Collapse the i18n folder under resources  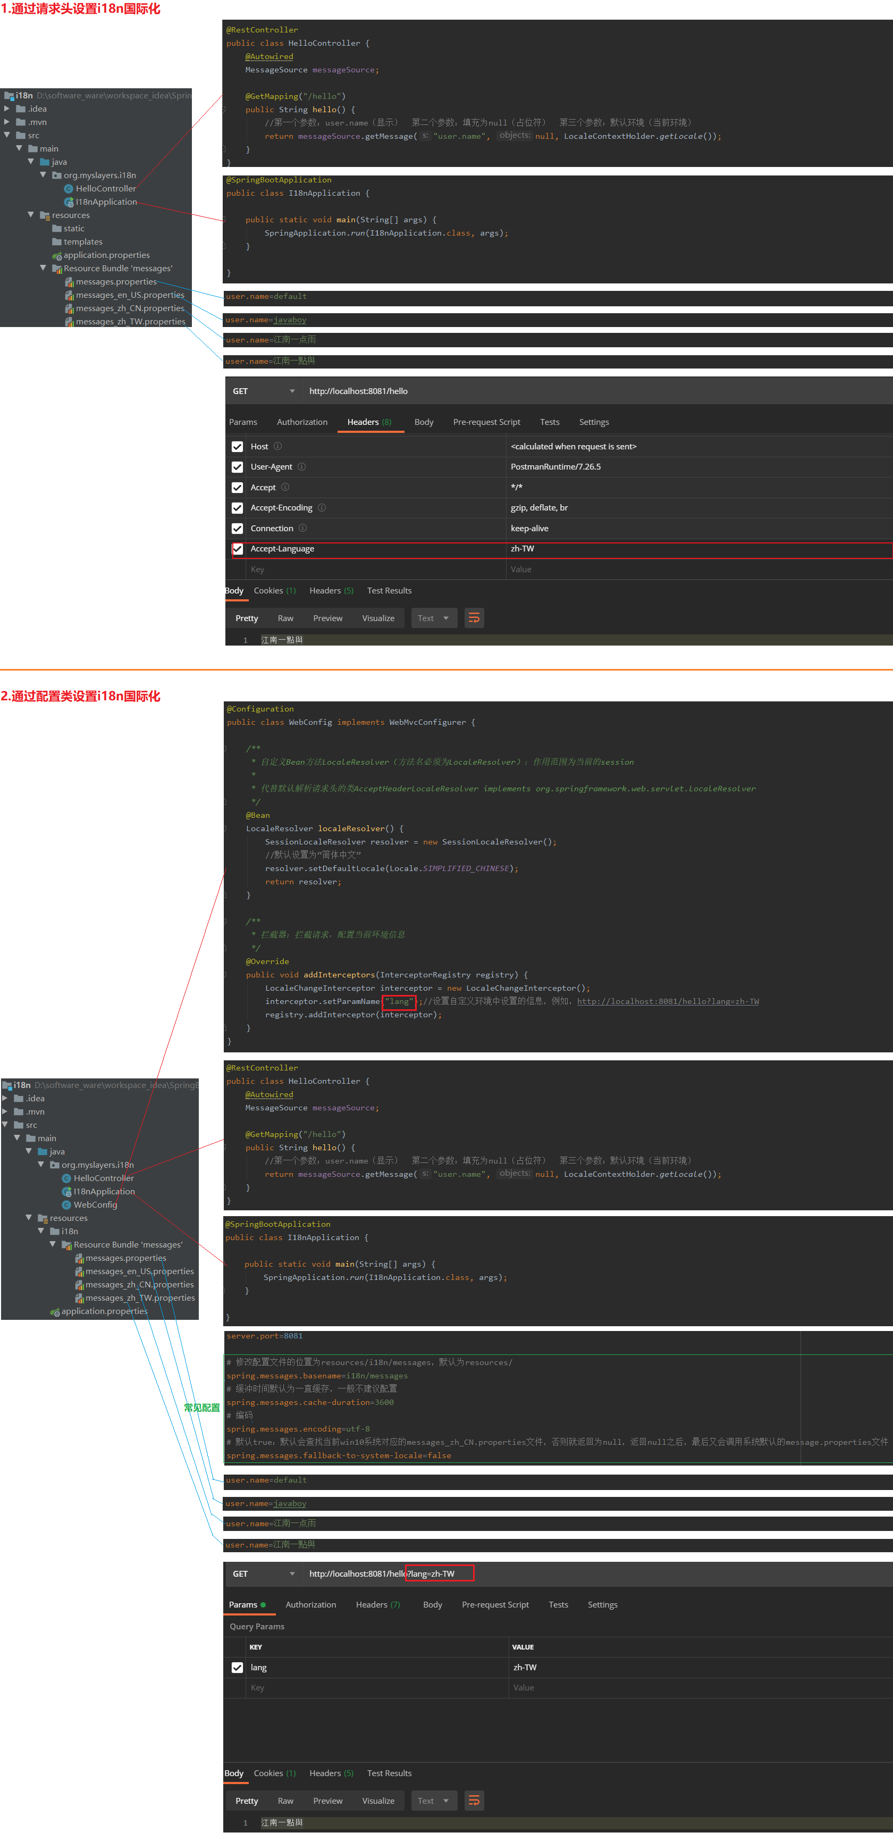[x=40, y=1231]
